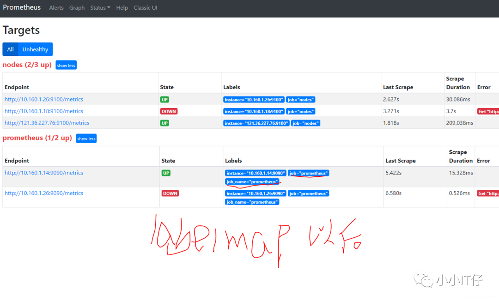Screen dimensions: 499x302
Task: Click scrape duration 30.086ms
Action: coord(458,99)
